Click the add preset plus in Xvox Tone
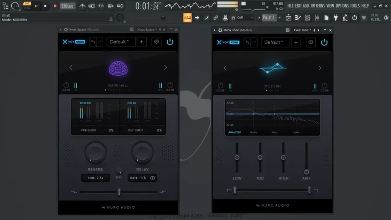The image size is (391, 220). pos(296,43)
